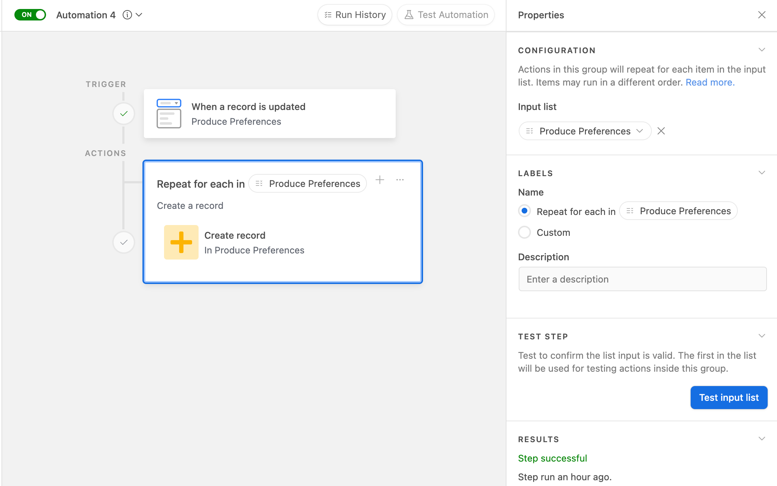The image size is (777, 486).
Task: Collapse the Labels section
Action: coord(762,173)
